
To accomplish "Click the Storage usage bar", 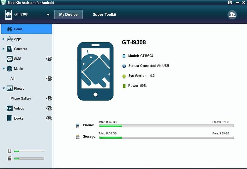I will click(x=166, y=138).
